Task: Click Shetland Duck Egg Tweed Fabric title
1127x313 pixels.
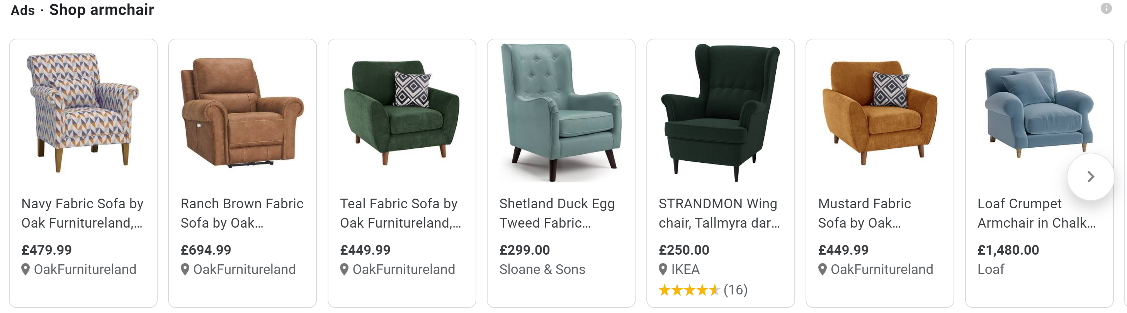Action: coord(557,213)
